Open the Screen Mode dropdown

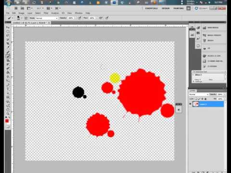pyautogui.click(x=58, y=8)
